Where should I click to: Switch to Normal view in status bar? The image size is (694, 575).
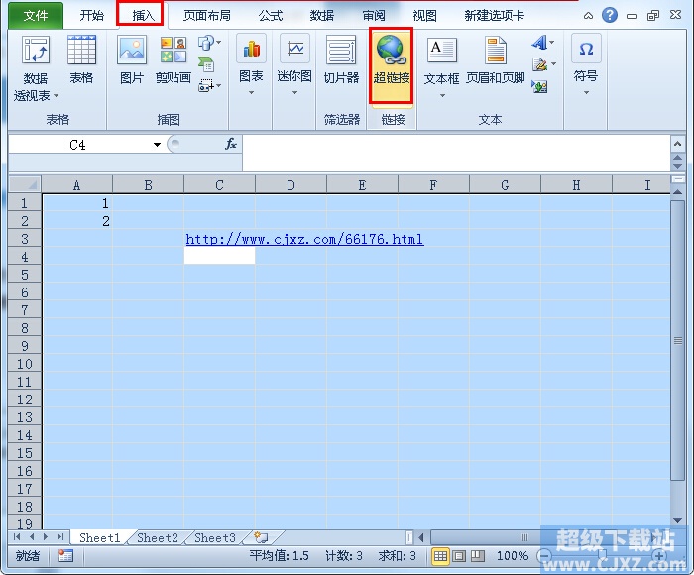coord(440,556)
